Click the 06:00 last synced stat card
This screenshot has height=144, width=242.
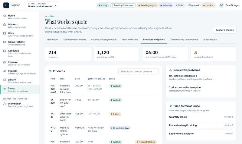click(x=165, y=54)
